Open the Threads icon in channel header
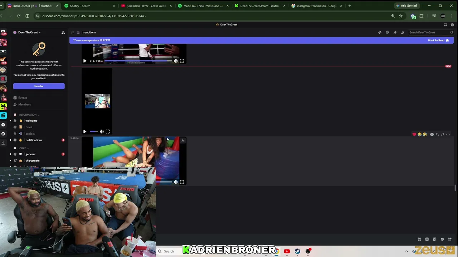This screenshot has width=458, height=257. [380, 32]
